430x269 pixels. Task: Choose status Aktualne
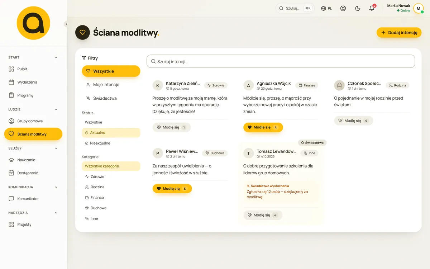coord(111,133)
